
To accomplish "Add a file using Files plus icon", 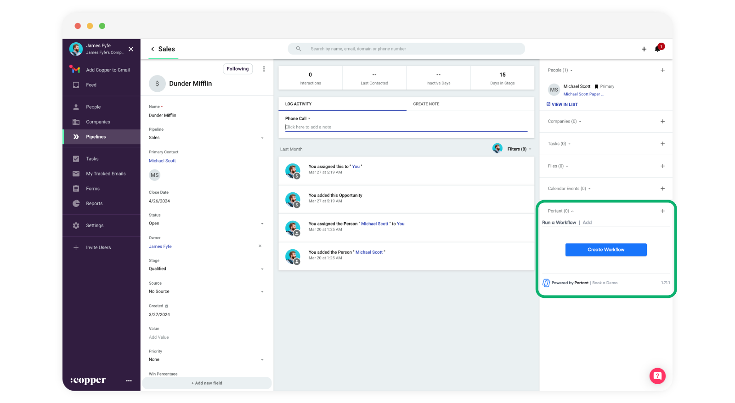I will 662,166.
